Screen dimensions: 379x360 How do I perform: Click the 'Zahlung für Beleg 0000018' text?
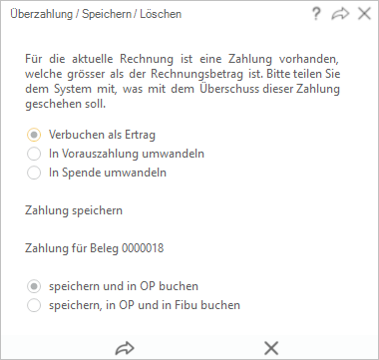pos(95,248)
